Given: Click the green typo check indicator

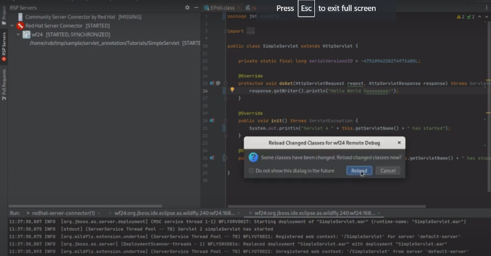Looking at the screenshot, I should point(471,17).
